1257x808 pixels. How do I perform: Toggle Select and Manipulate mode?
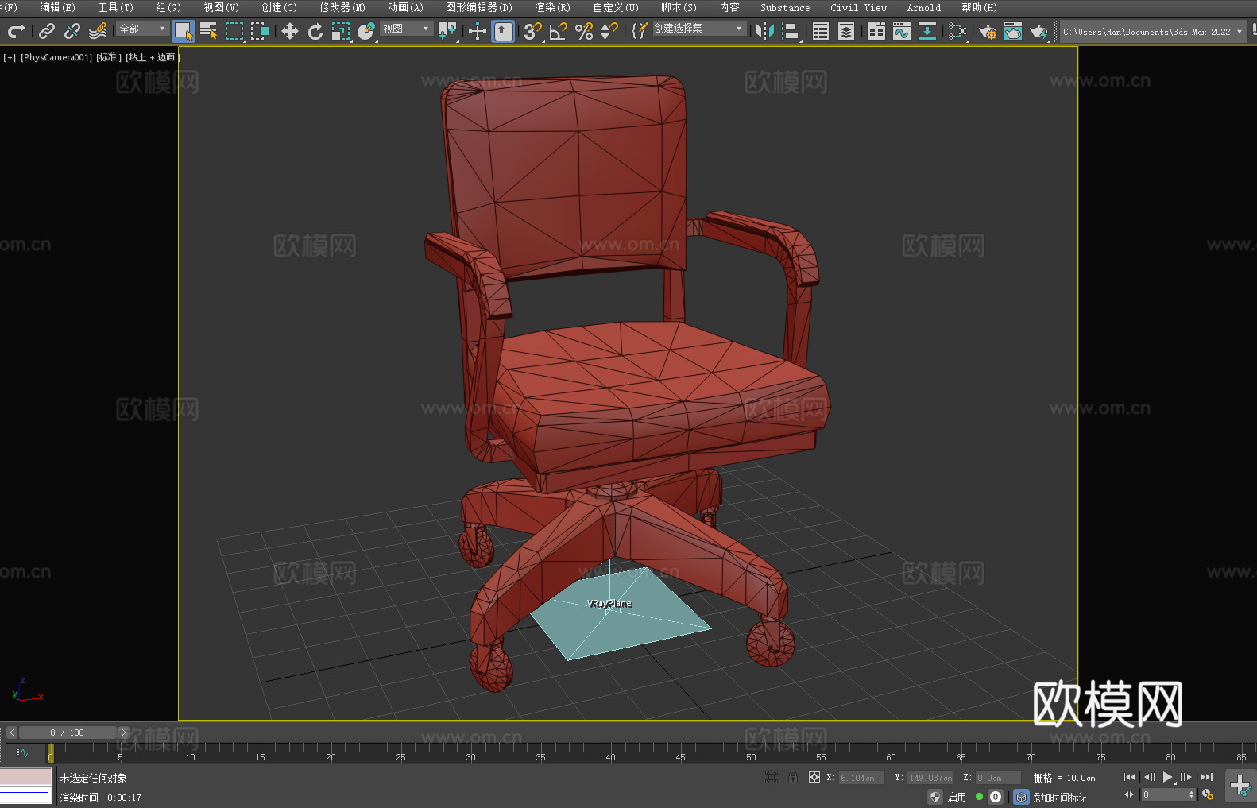click(478, 31)
